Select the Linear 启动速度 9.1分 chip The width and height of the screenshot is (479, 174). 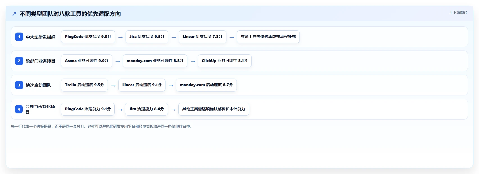tap(142, 85)
